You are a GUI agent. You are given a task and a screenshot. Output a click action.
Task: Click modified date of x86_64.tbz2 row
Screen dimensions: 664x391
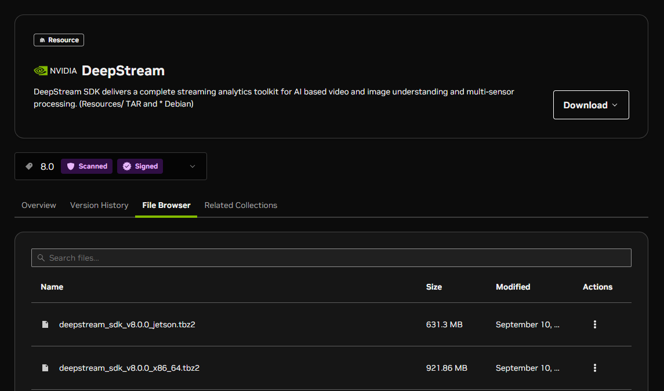click(528, 368)
